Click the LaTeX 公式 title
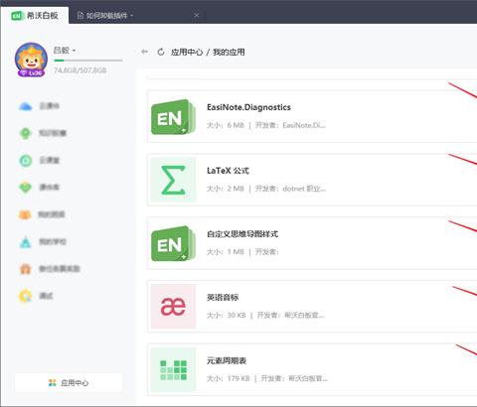 (228, 171)
